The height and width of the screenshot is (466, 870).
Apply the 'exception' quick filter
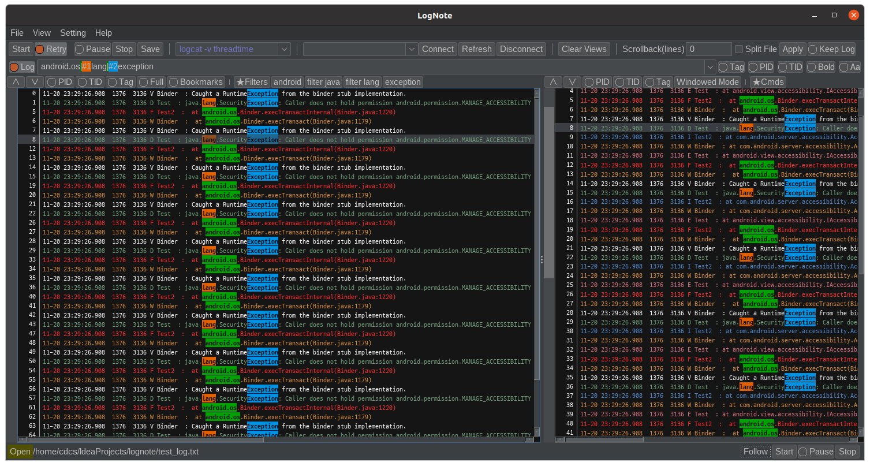403,82
